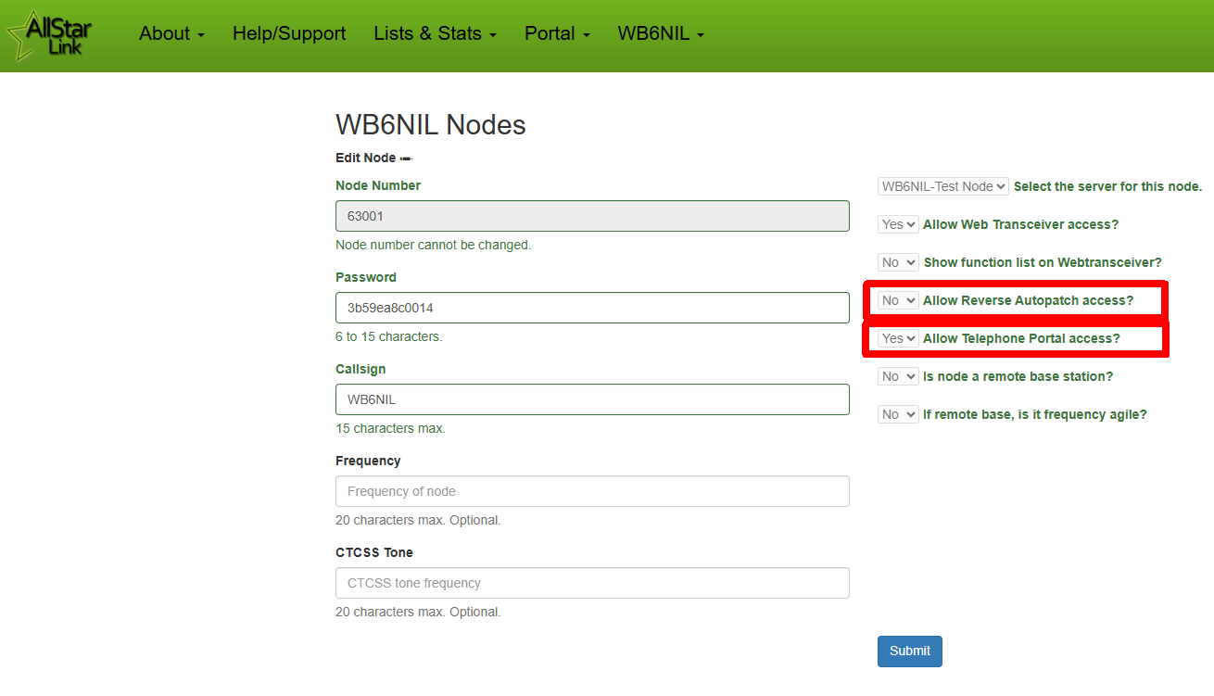The image size is (1214, 696).
Task: Open the server selection dropdown
Action: [x=943, y=186]
